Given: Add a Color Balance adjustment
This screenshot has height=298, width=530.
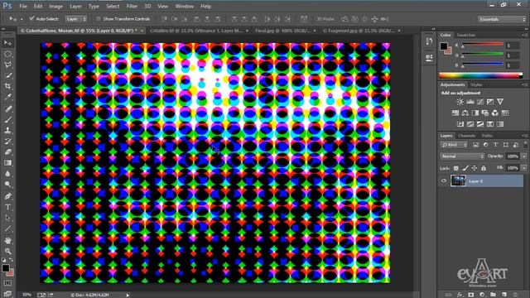Looking at the screenshot, I should click(x=465, y=113).
